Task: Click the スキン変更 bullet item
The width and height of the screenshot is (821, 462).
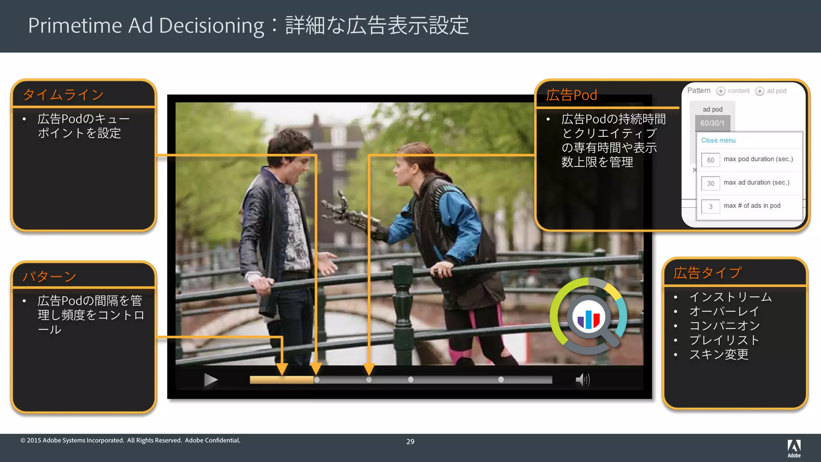Action: click(718, 355)
